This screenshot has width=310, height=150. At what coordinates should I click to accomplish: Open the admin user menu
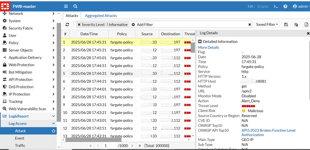click(x=301, y=6)
